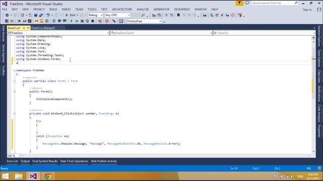
Task: Click the red circle icon in top toolbar
Action: tap(233, 15)
